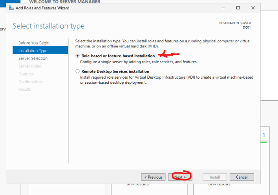
Task: Click the 'Select installation type' heading
Action: click(x=49, y=26)
